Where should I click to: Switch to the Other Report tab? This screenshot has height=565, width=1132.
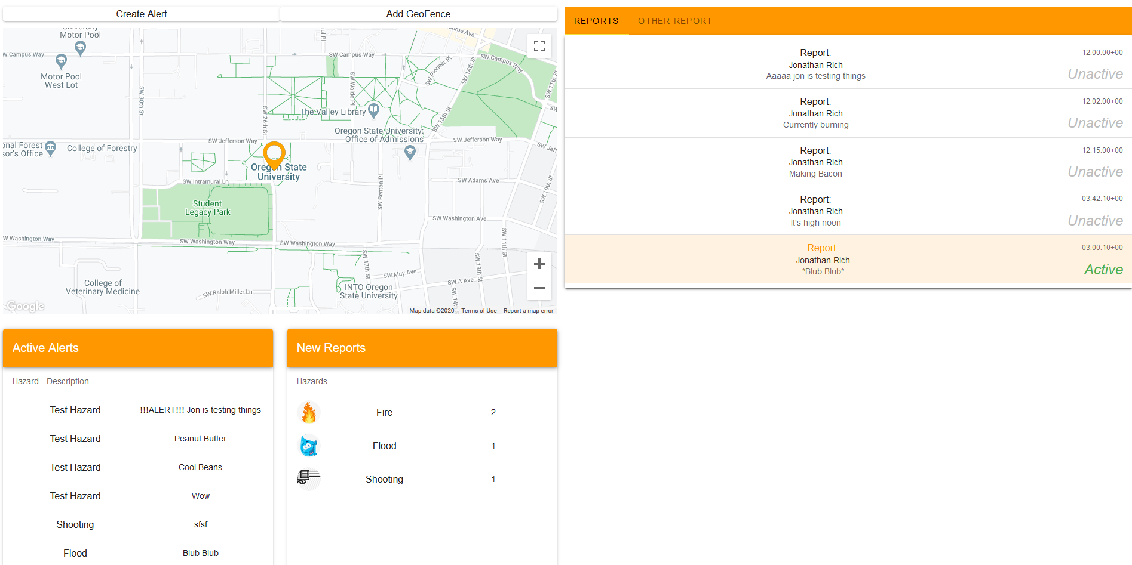675,21
